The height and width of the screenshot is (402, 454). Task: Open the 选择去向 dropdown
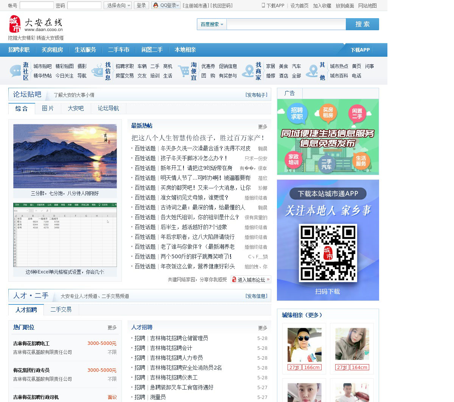pos(118,5)
